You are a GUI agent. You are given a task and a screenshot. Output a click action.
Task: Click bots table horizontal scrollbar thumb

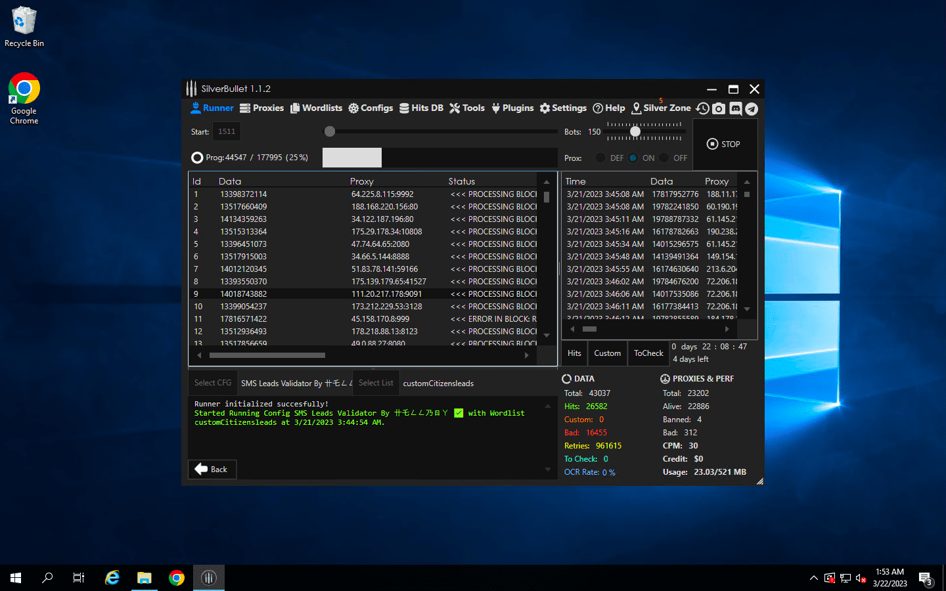click(x=267, y=355)
